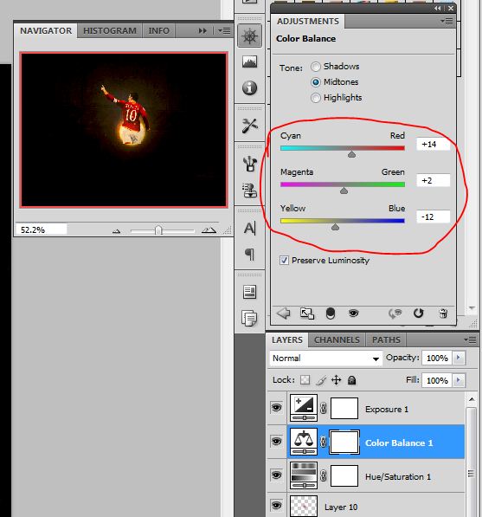The width and height of the screenshot is (482, 517).
Task: Toggle adjustment layer visibility eye in Adjustments
Action: click(x=354, y=313)
